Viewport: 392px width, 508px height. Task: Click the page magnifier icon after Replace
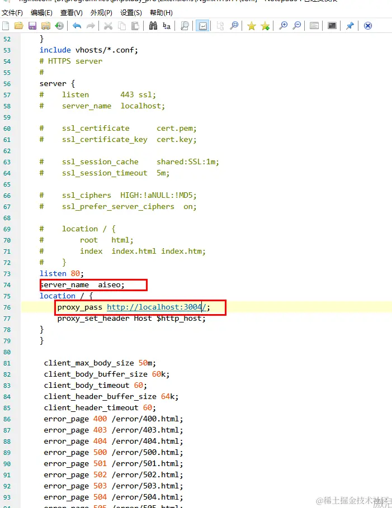tap(185, 26)
